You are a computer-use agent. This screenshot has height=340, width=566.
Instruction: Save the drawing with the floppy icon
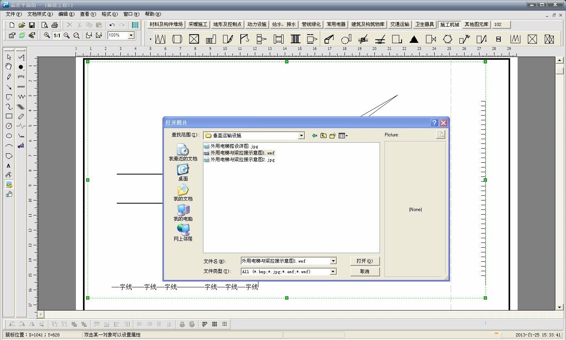32,25
